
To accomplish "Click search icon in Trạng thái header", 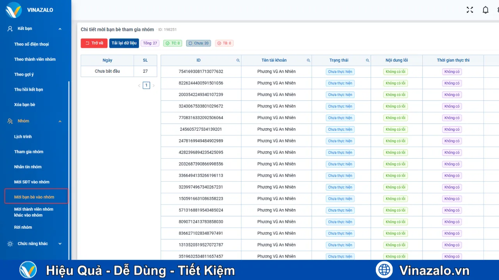I will pyautogui.click(x=367, y=61).
